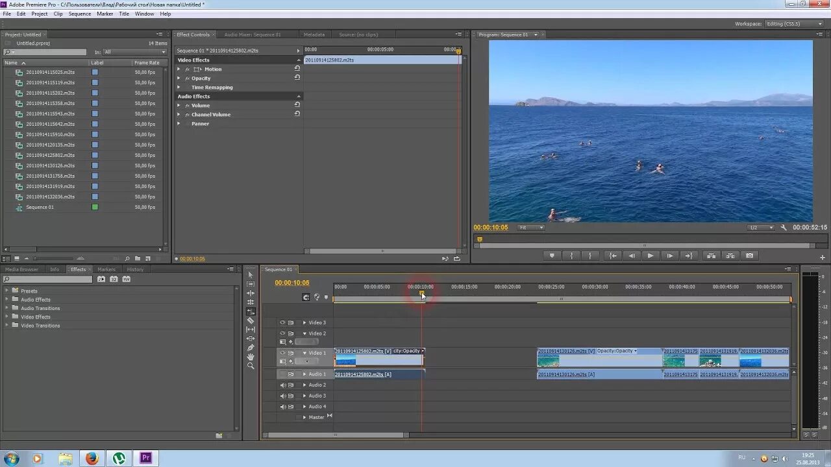Open the Fit zoom level dropdown
The height and width of the screenshot is (467, 831).
tap(531, 228)
